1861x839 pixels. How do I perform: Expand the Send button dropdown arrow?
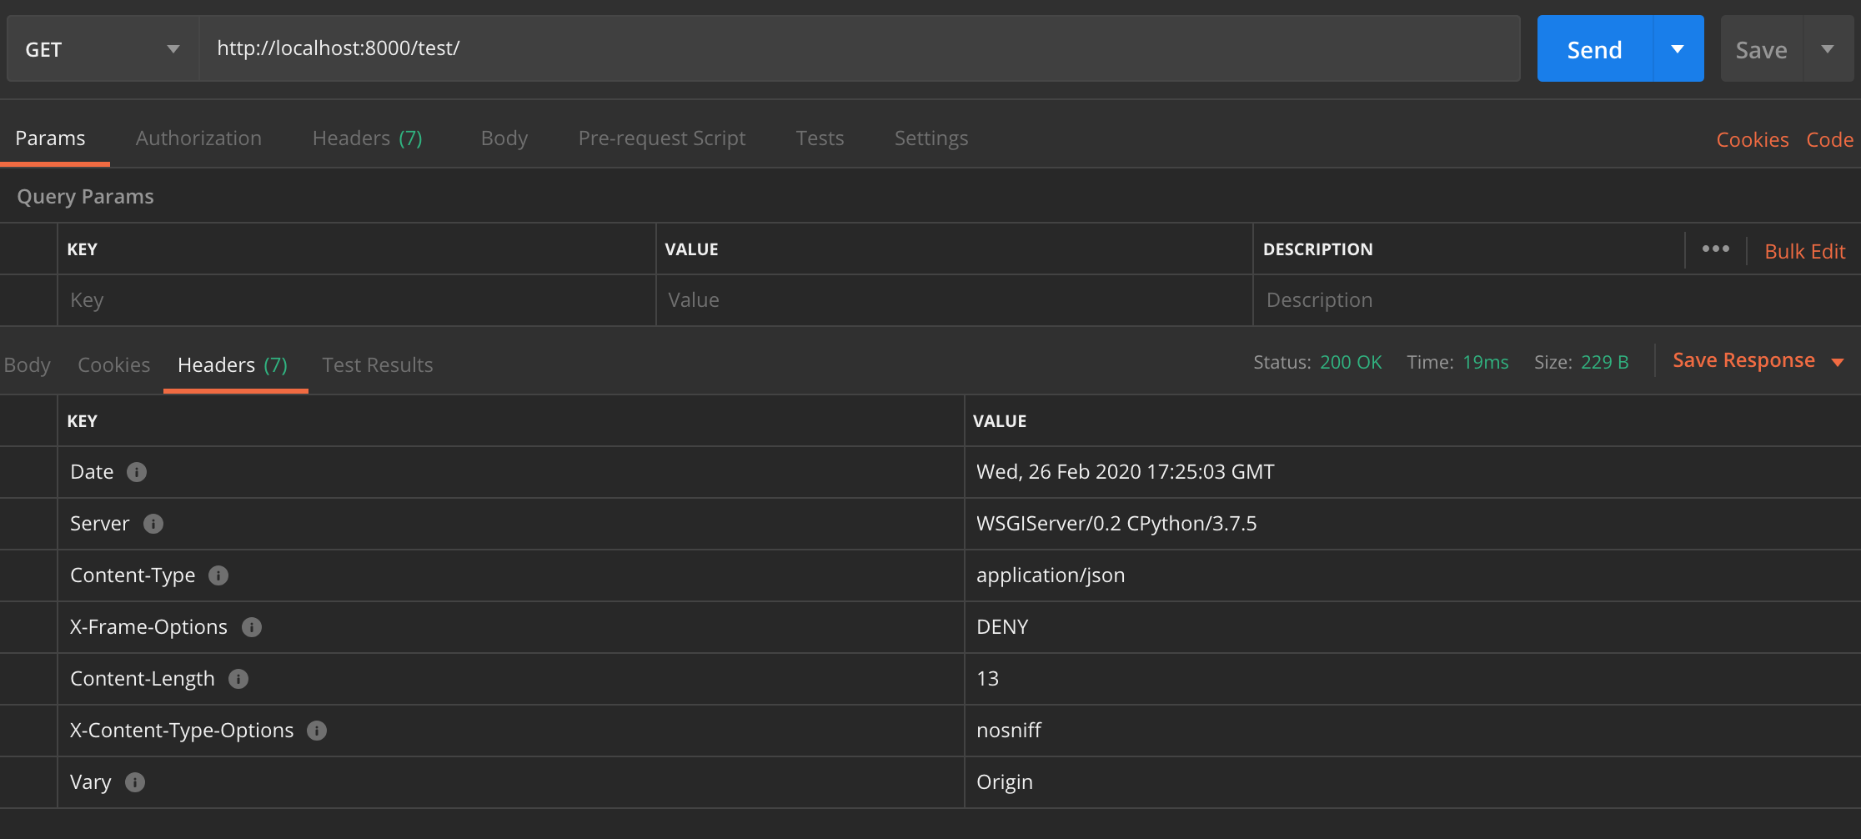click(x=1678, y=48)
